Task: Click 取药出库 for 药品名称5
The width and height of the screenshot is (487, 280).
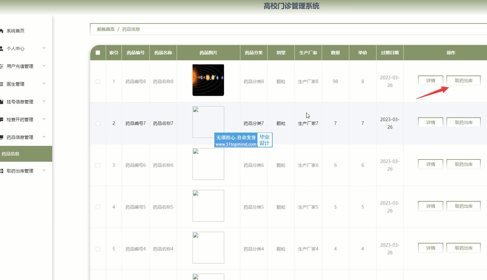Action: point(464,206)
